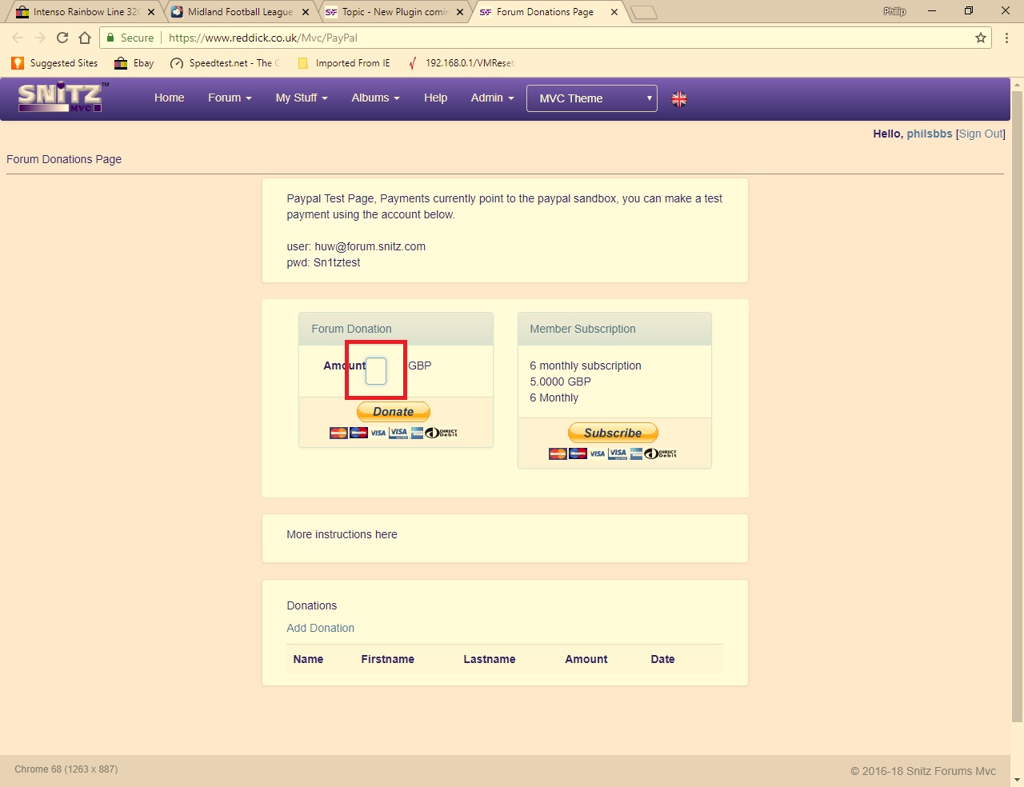This screenshot has width=1024, height=787.
Task: Click the UK flag language icon
Action: [x=679, y=99]
